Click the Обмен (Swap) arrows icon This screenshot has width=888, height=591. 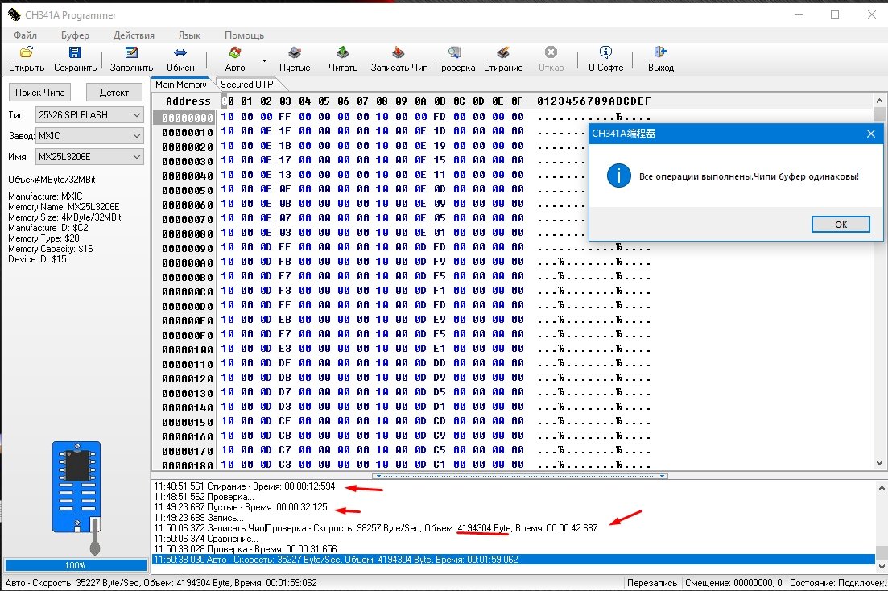[x=180, y=53]
